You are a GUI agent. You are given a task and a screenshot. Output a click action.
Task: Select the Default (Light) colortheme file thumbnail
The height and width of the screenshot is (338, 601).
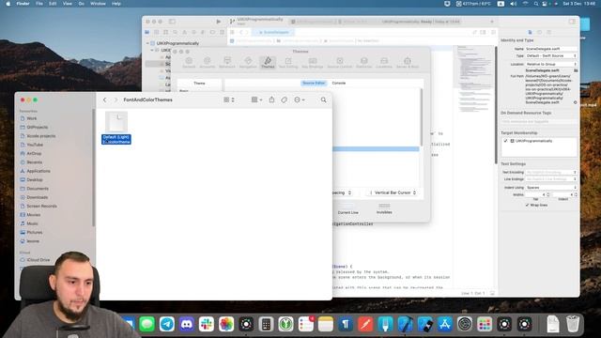(116, 121)
